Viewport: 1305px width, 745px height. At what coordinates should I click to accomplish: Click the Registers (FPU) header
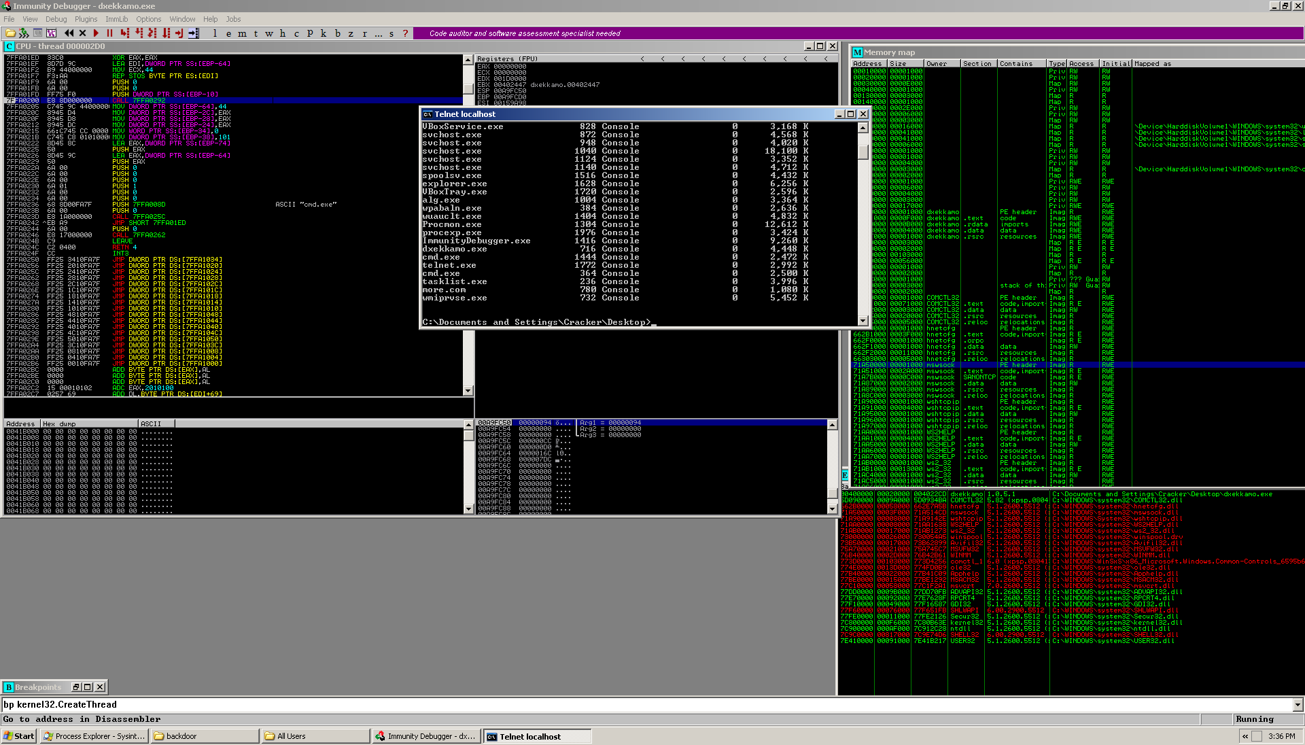click(507, 58)
